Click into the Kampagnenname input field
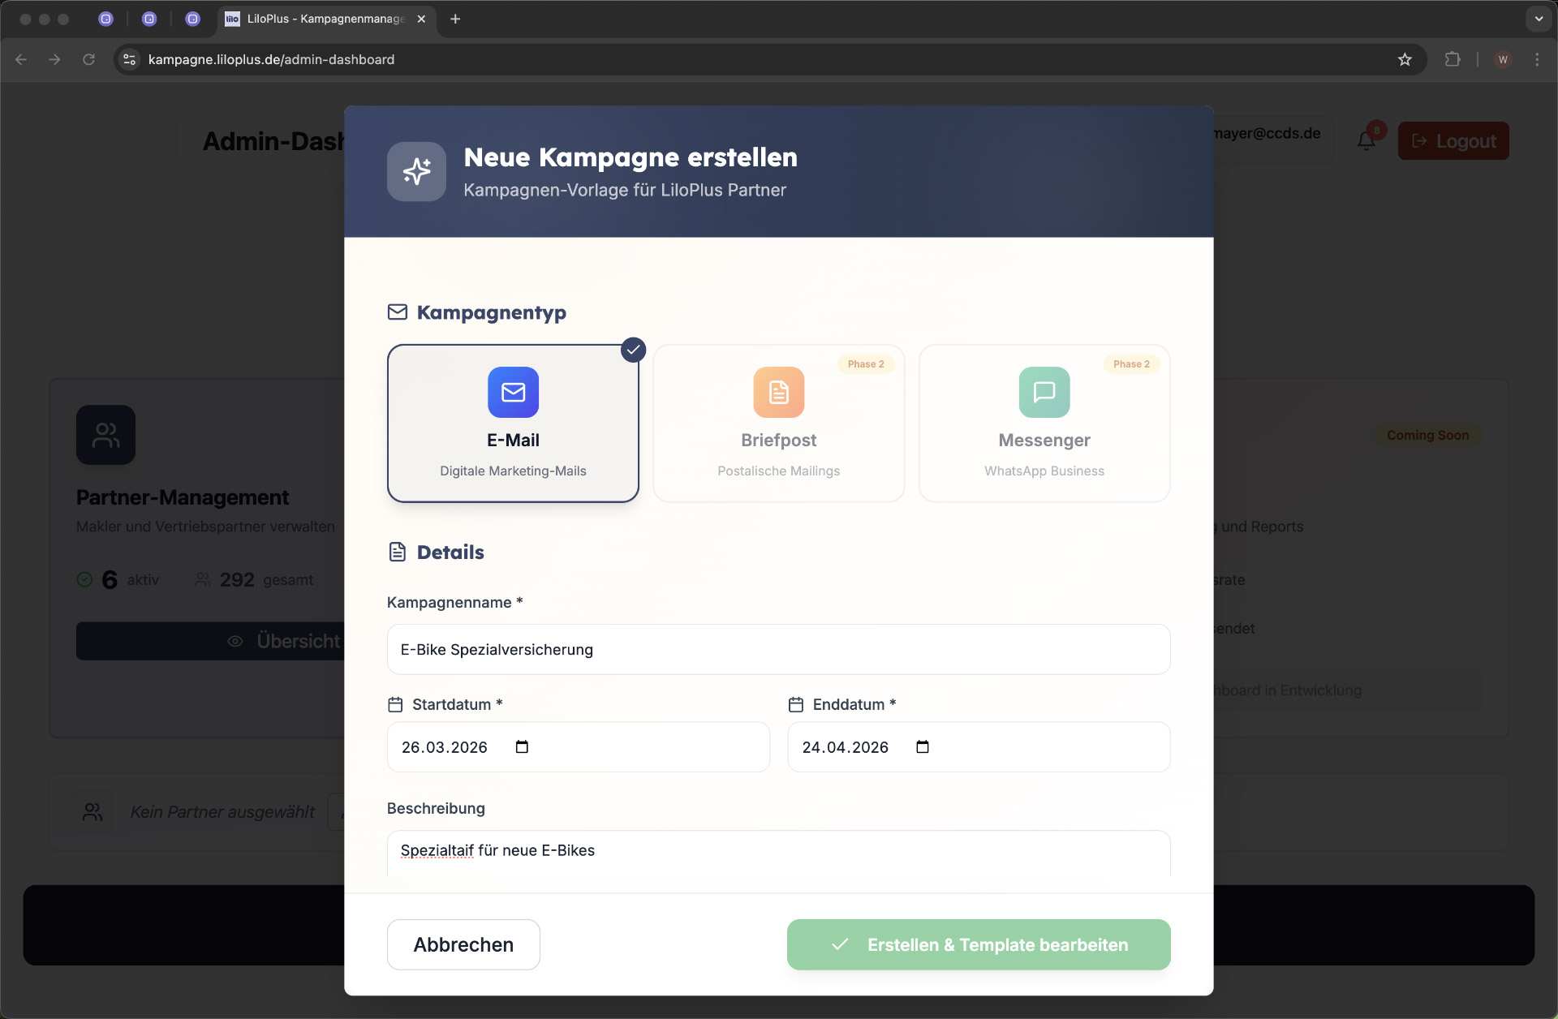The height and width of the screenshot is (1019, 1558). point(778,649)
